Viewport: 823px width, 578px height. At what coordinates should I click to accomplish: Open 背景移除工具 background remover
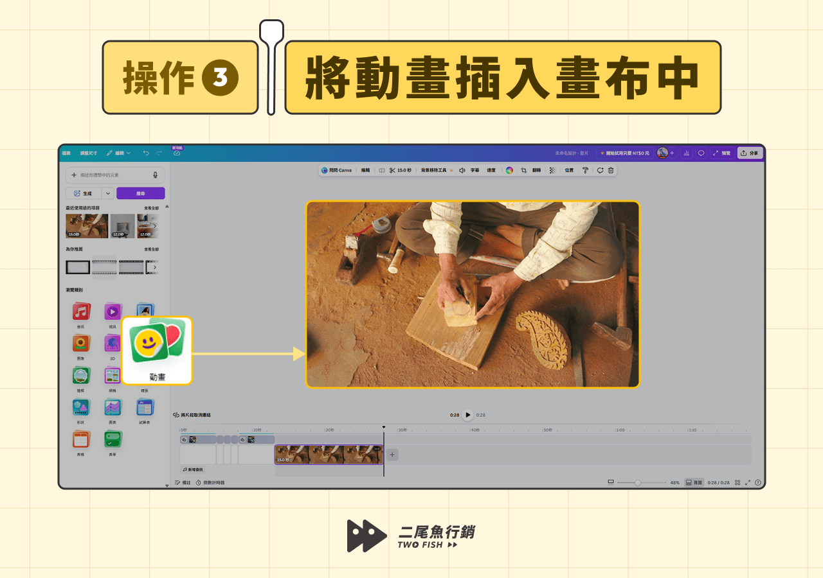click(437, 170)
